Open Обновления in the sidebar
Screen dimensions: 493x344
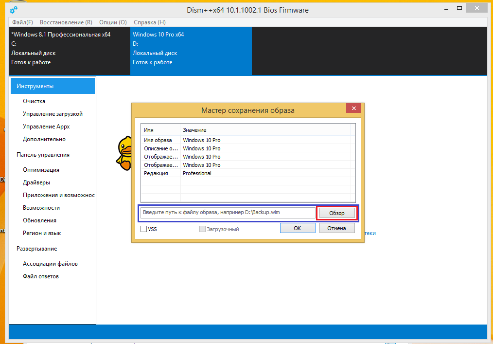[39, 220]
